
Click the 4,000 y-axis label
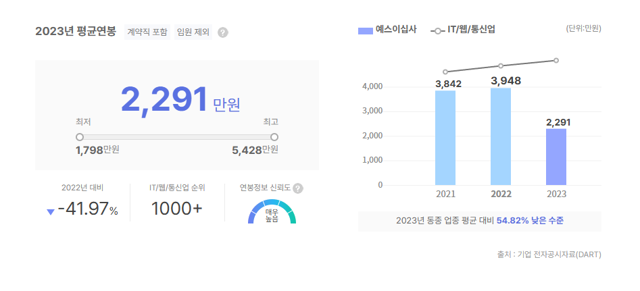372,86
